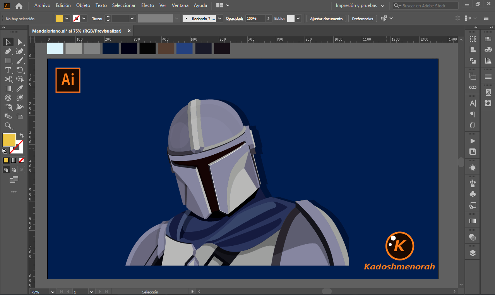Viewport: 495px width, 295px height.
Task: Open the Stroke lines panel icon
Action: click(x=488, y=76)
